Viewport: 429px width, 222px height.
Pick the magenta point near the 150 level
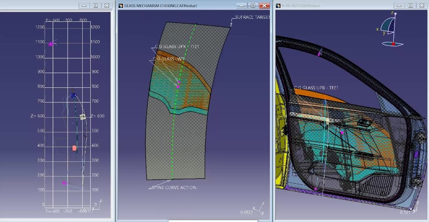coord(64,183)
